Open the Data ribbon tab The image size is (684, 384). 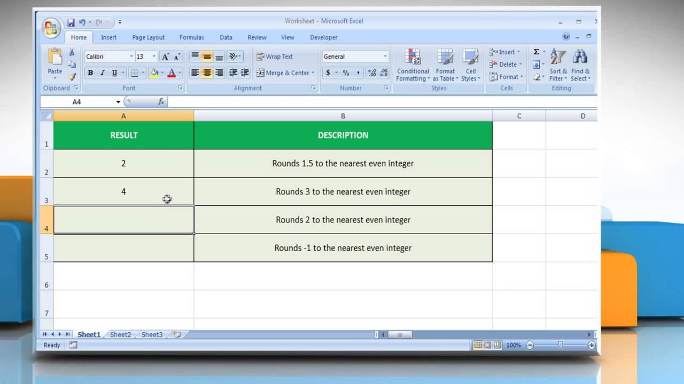pyautogui.click(x=226, y=37)
